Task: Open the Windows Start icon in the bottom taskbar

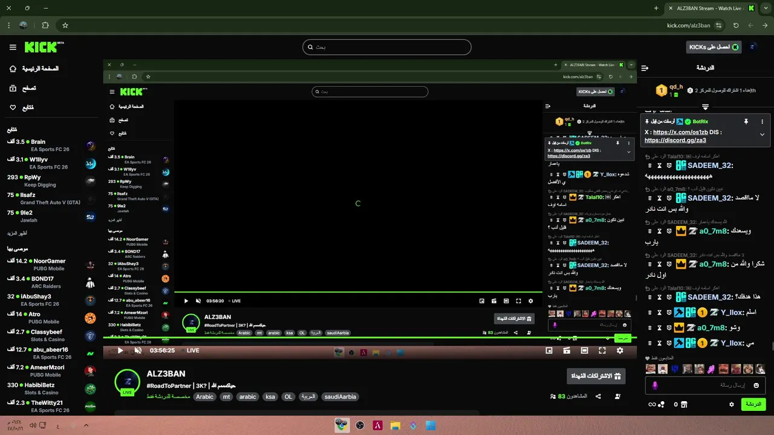Action: pos(431,425)
